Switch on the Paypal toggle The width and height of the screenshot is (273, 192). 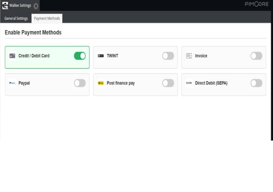point(80,83)
